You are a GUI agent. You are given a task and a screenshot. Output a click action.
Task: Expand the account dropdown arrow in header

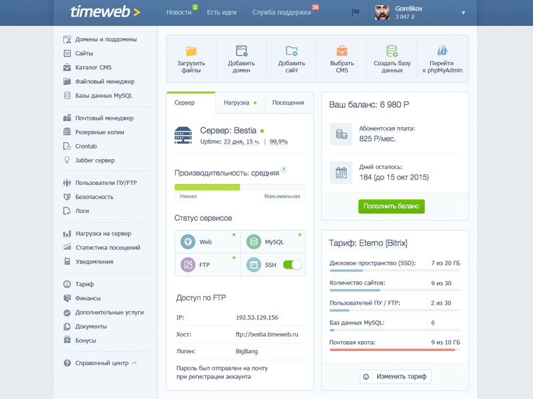463,13
